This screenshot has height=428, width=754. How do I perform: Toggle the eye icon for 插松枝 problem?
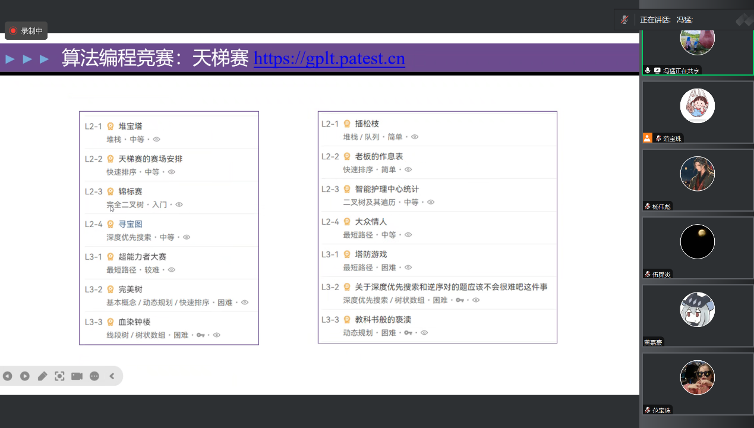[x=415, y=137]
